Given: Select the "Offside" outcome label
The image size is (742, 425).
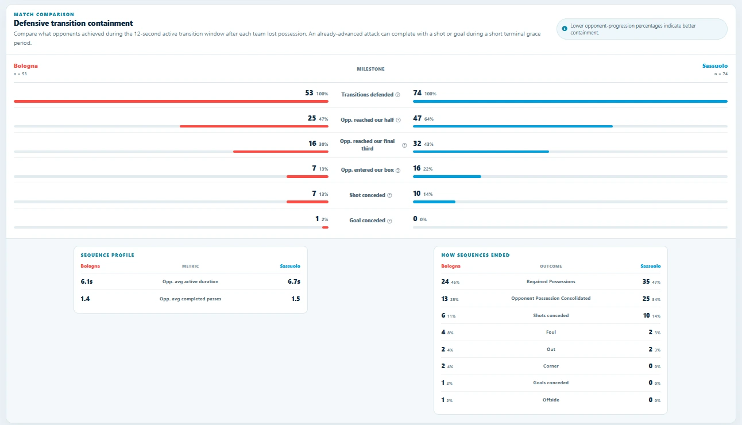Looking at the screenshot, I should click(x=551, y=400).
